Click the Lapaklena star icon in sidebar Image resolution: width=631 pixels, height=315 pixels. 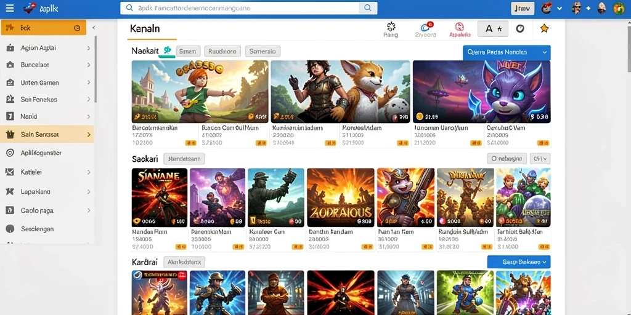pos(10,192)
